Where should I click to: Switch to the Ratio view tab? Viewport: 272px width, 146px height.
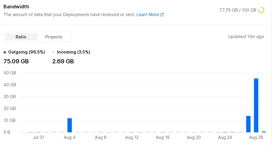click(x=21, y=37)
